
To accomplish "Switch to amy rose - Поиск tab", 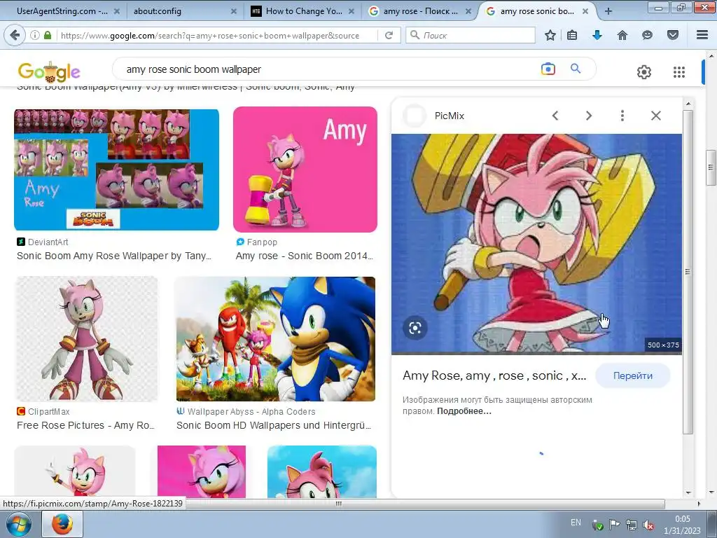I will point(420,11).
